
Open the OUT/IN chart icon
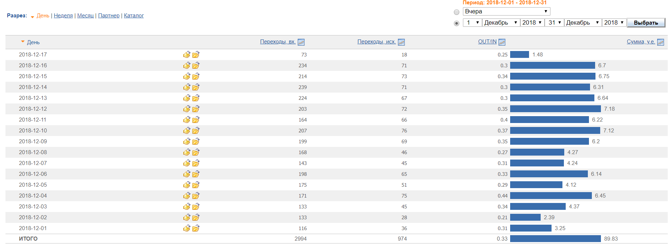[x=502, y=42]
